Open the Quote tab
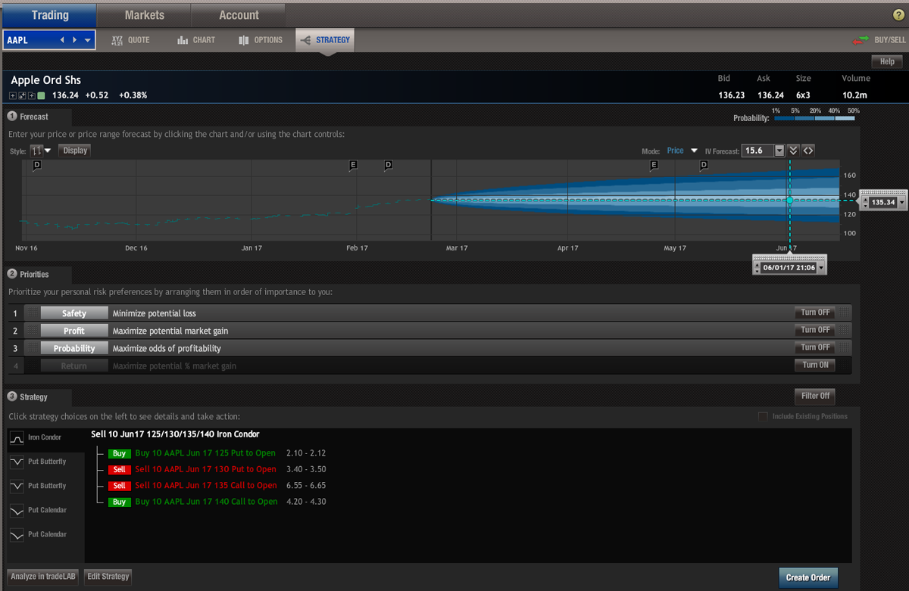909x591 pixels. pyautogui.click(x=130, y=40)
